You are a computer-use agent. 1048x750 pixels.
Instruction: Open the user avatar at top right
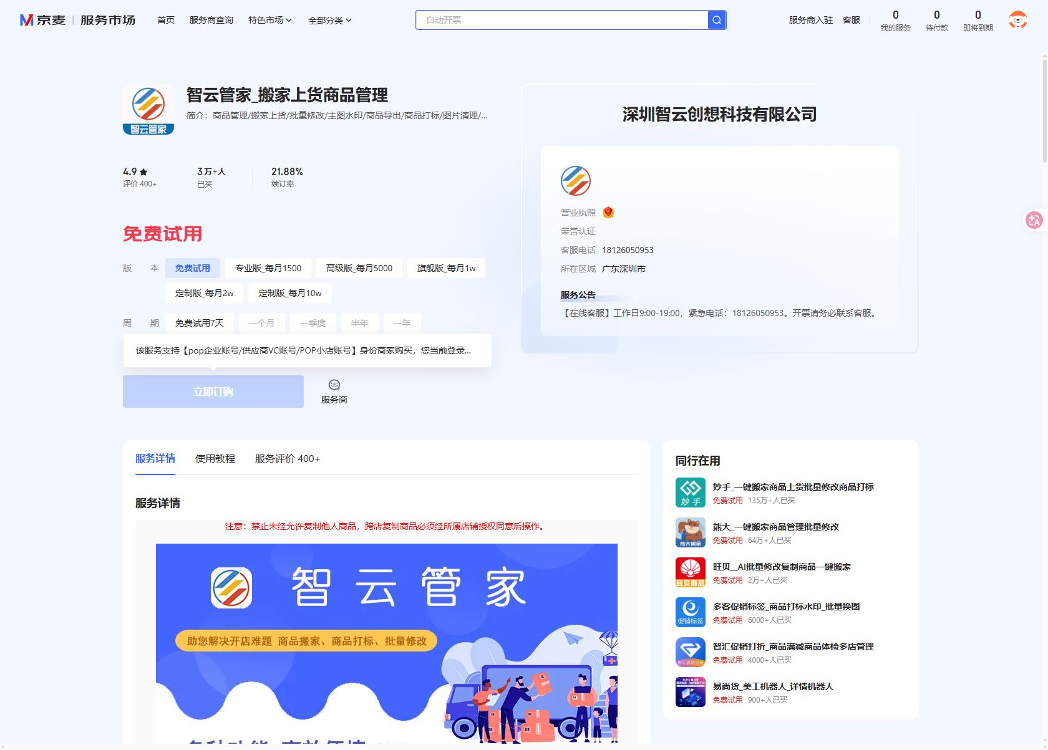[x=1018, y=20]
